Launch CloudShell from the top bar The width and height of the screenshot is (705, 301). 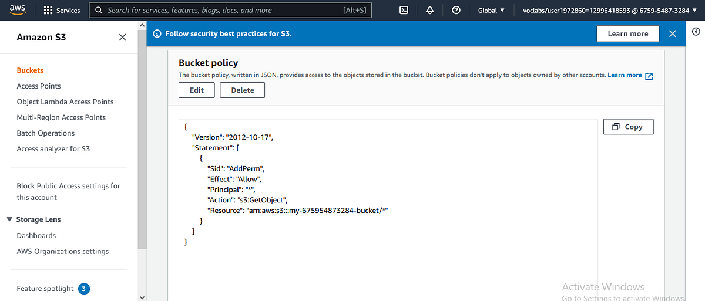404,10
